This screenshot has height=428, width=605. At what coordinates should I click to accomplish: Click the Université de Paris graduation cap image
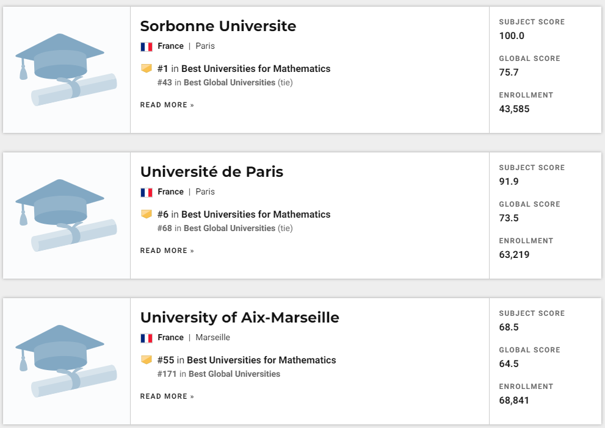coord(66,215)
